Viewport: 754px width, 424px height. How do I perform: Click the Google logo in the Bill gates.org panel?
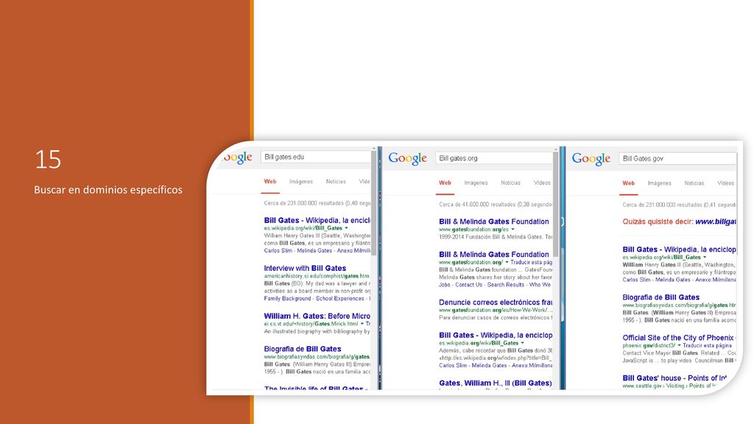pyautogui.click(x=407, y=158)
